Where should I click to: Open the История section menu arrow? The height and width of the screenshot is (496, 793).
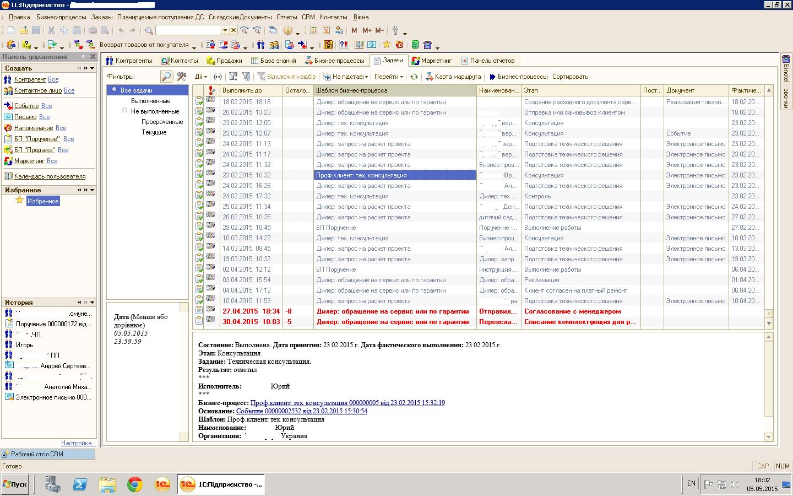92,303
